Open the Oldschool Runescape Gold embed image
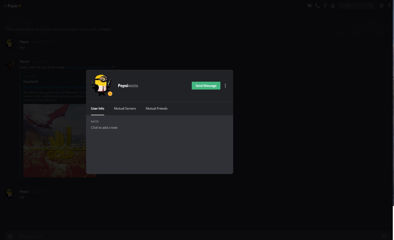The image size is (394, 240). [60, 140]
